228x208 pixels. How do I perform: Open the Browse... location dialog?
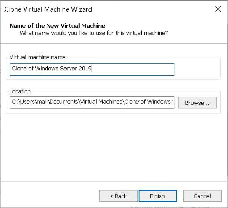pos(197,103)
